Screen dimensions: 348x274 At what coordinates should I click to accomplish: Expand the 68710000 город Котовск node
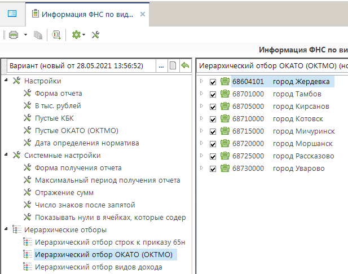point(201,118)
